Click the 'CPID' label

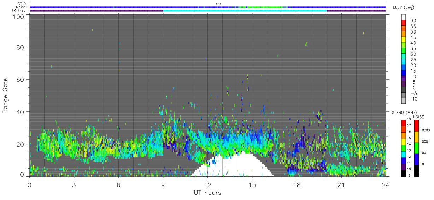[22, 4]
